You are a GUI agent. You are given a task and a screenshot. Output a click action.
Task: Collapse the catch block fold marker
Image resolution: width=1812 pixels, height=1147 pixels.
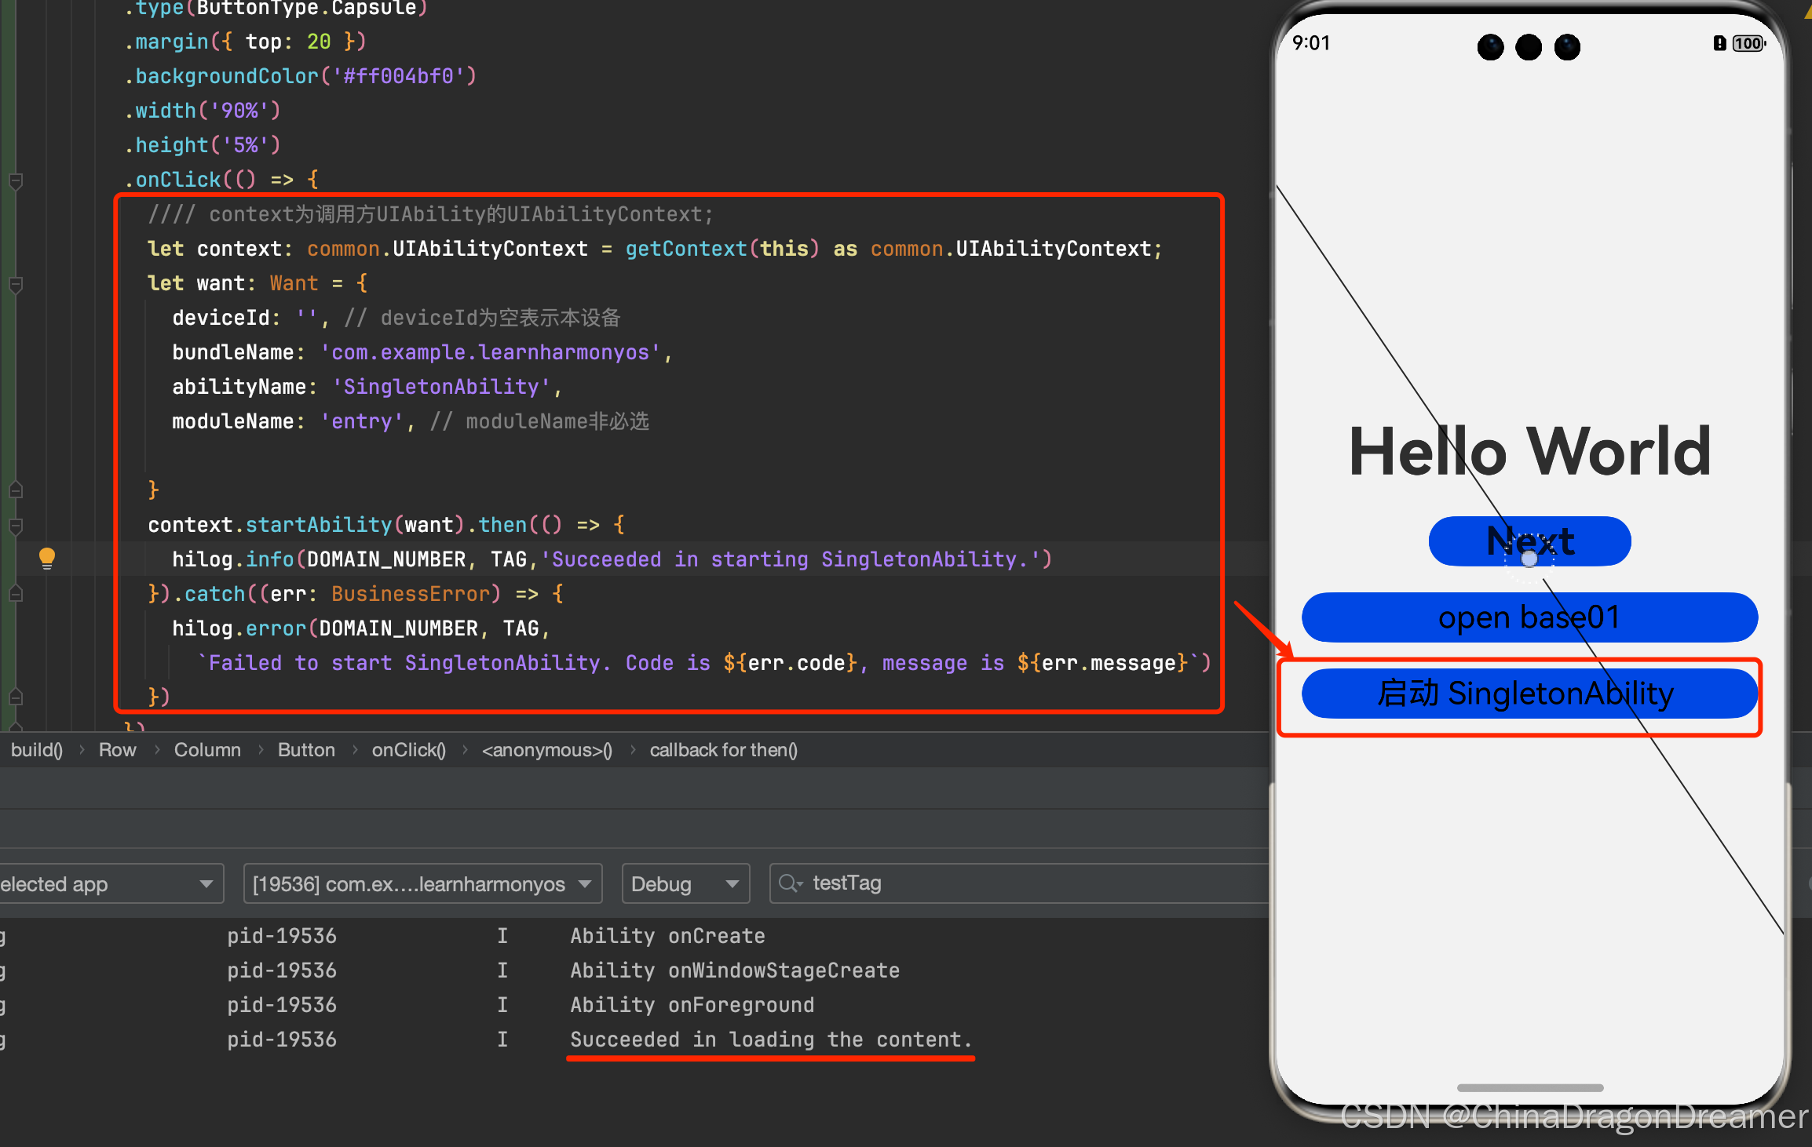pyautogui.click(x=16, y=593)
